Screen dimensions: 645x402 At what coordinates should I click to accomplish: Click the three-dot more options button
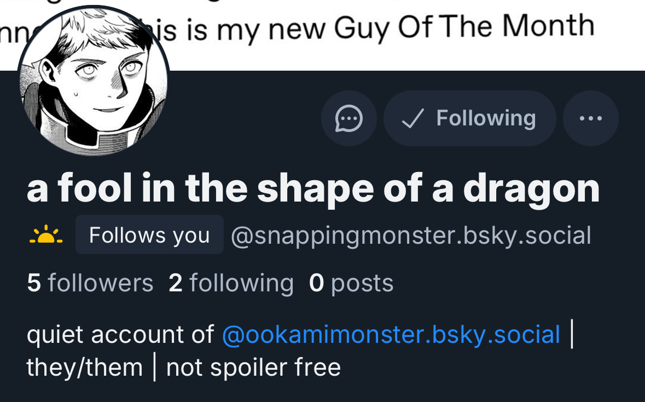(x=590, y=118)
